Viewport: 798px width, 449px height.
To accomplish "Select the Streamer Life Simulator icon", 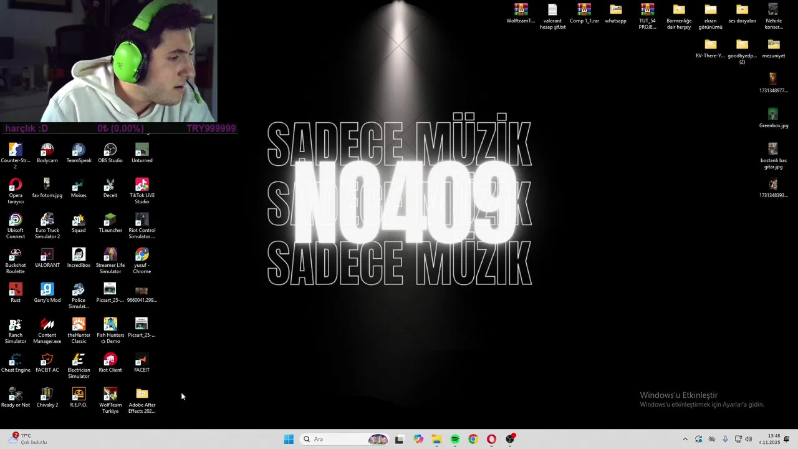I will [x=110, y=261].
